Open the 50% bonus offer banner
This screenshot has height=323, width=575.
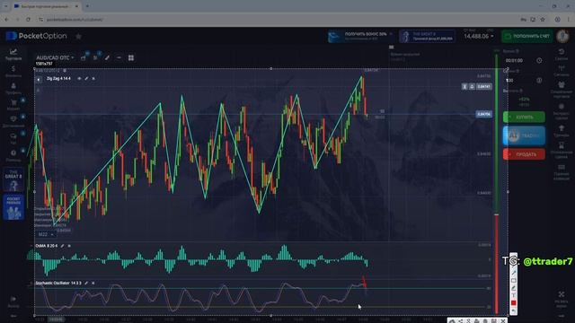point(360,36)
